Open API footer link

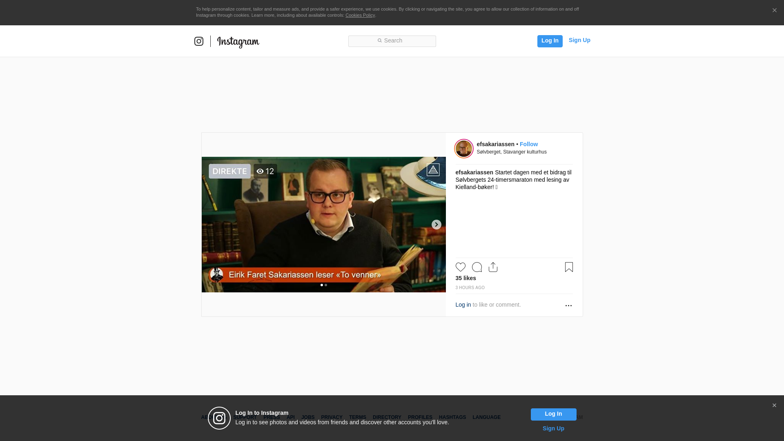click(x=291, y=417)
